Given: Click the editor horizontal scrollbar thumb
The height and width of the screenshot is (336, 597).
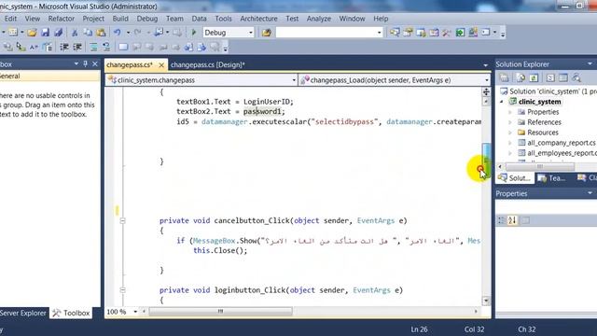Looking at the screenshot, I should 220,312.
